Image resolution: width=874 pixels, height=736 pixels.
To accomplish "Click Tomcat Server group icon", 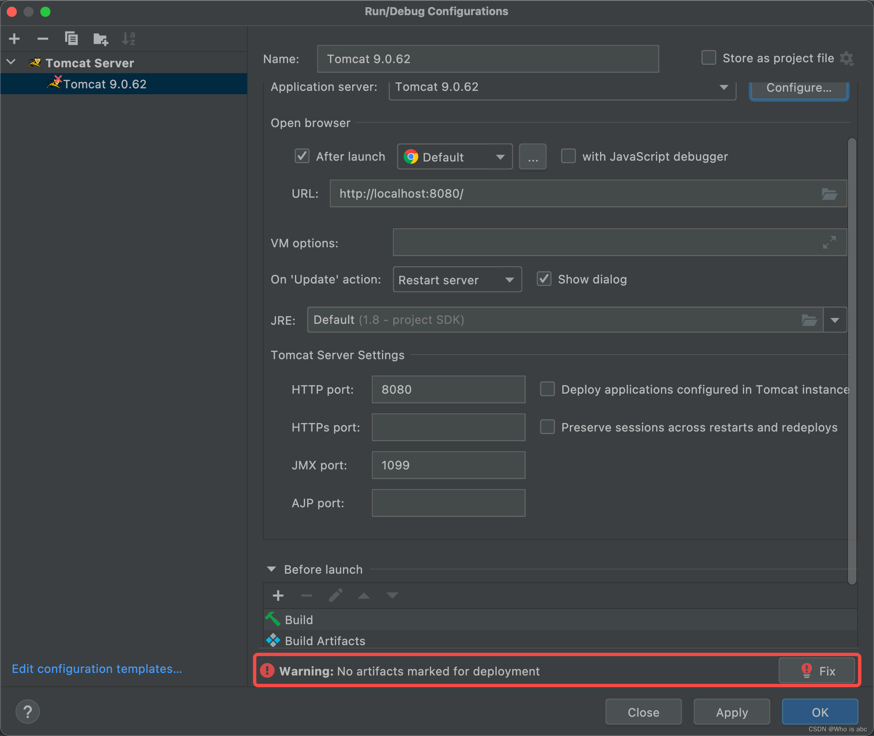I will point(34,63).
